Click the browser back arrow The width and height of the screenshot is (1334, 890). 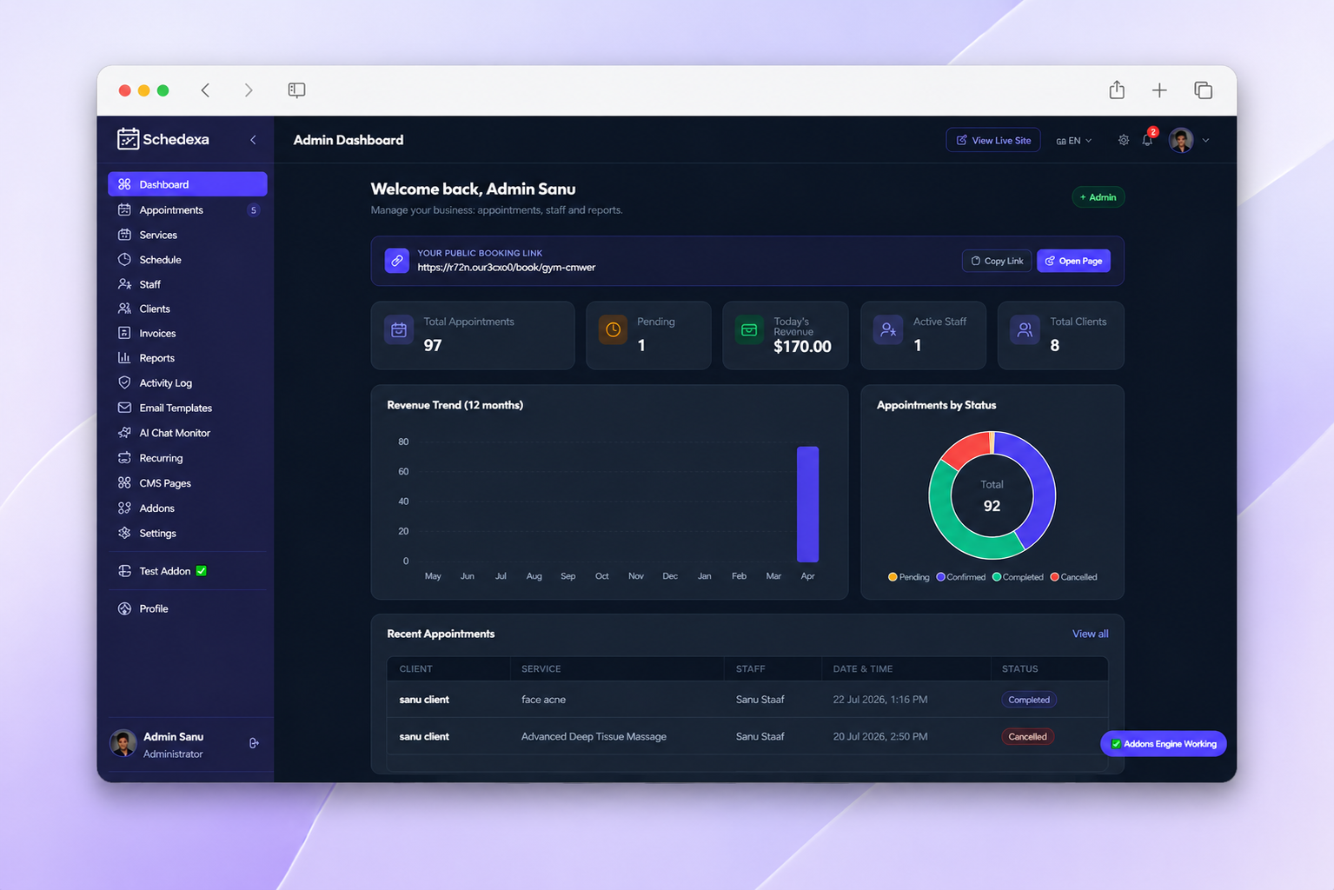pos(205,90)
